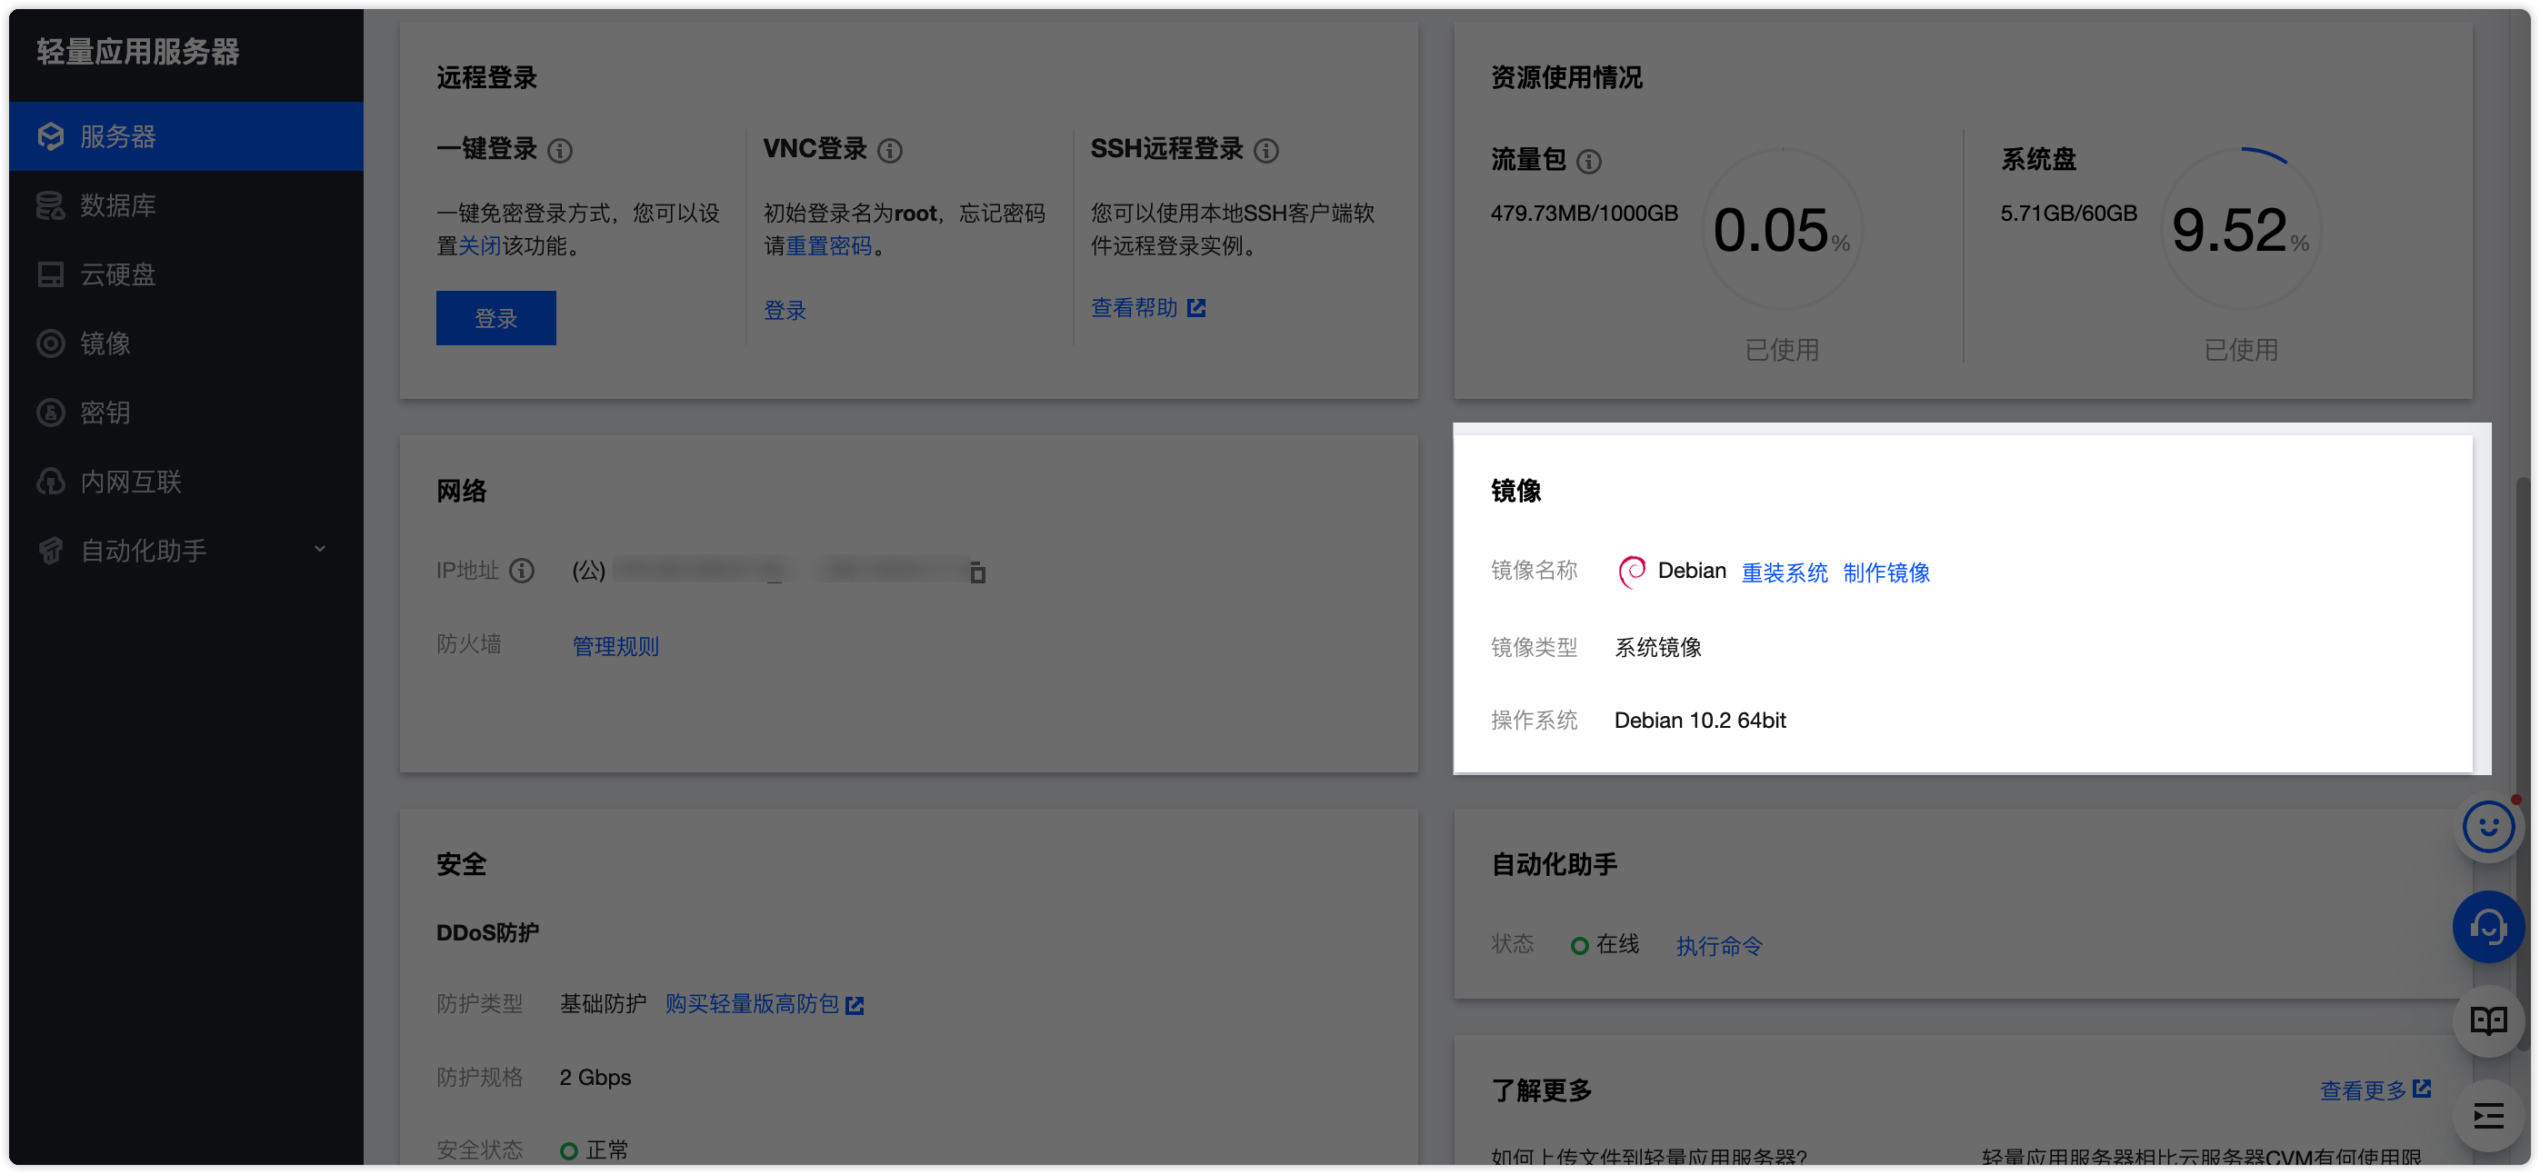This screenshot has width=2540, height=1174.
Task: Click the Debian logo icon
Action: (x=1631, y=571)
